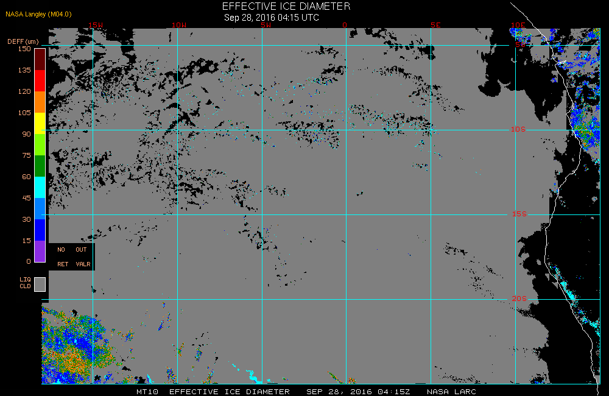Click the 15S latitude label
The width and height of the screenshot is (609, 396).
[519, 214]
